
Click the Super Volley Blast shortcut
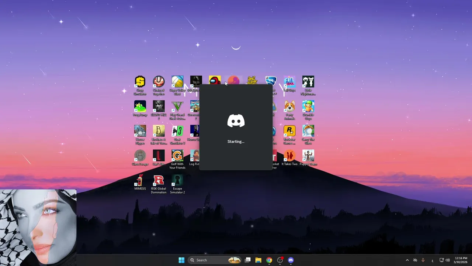[177, 86]
